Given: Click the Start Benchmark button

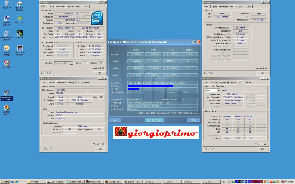Looking at the screenshot, I should (154, 120).
